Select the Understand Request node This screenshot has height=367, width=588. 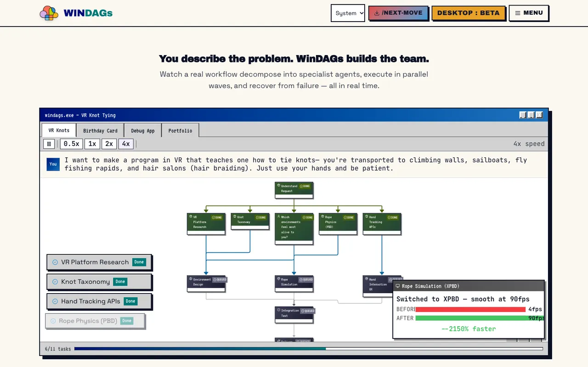(294, 190)
